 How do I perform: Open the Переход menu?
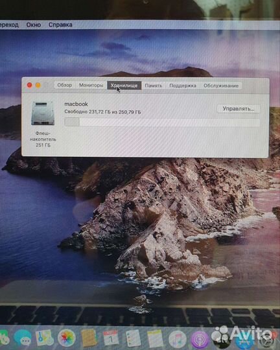coord(9,25)
